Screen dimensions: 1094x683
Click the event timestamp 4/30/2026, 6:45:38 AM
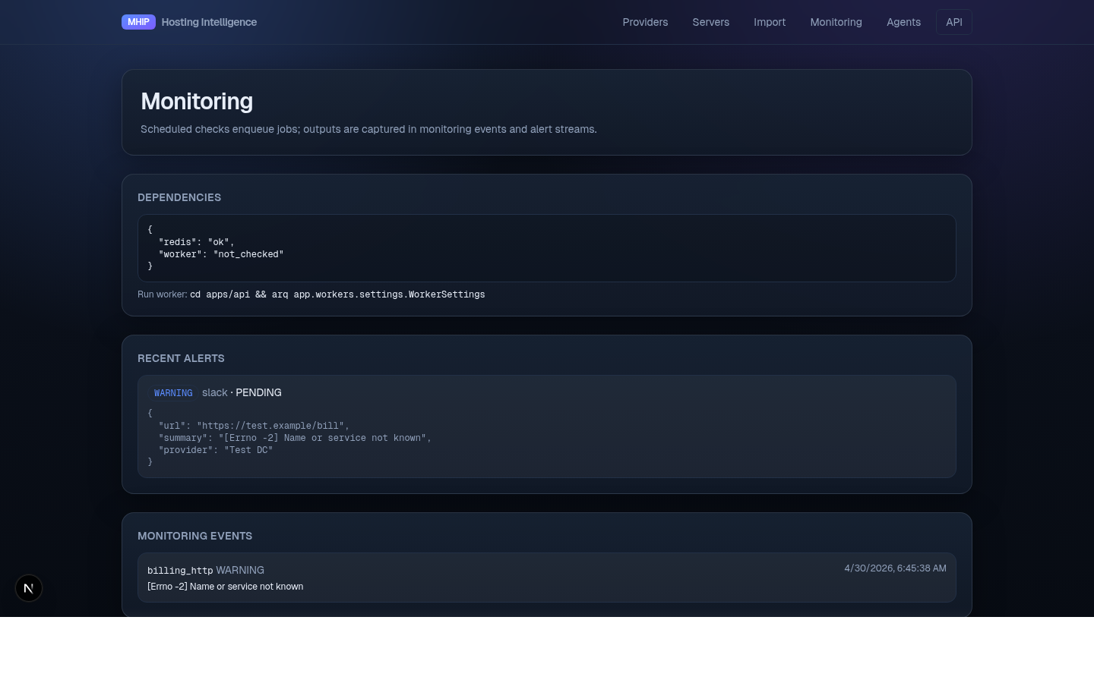pos(895,568)
